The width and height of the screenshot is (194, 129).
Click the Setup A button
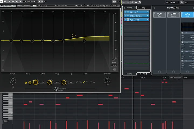[102, 6]
